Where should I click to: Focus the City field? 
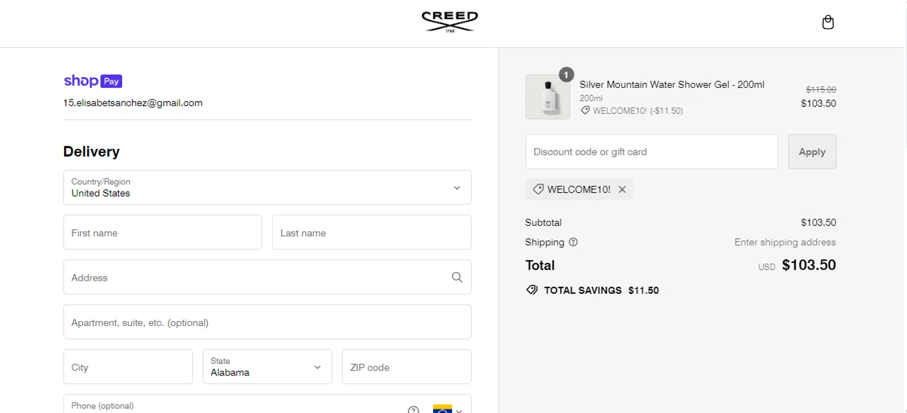click(128, 366)
